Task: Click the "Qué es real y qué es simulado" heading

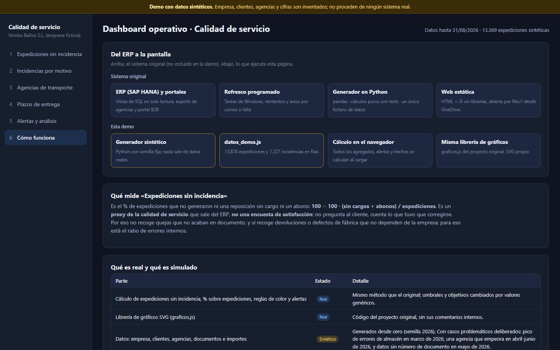Action: (x=154, y=268)
